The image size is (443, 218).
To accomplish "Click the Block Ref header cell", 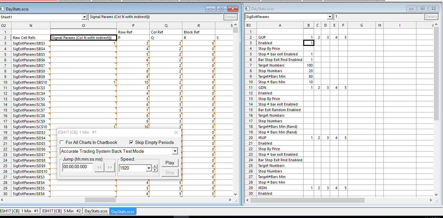I will click(x=199, y=32).
